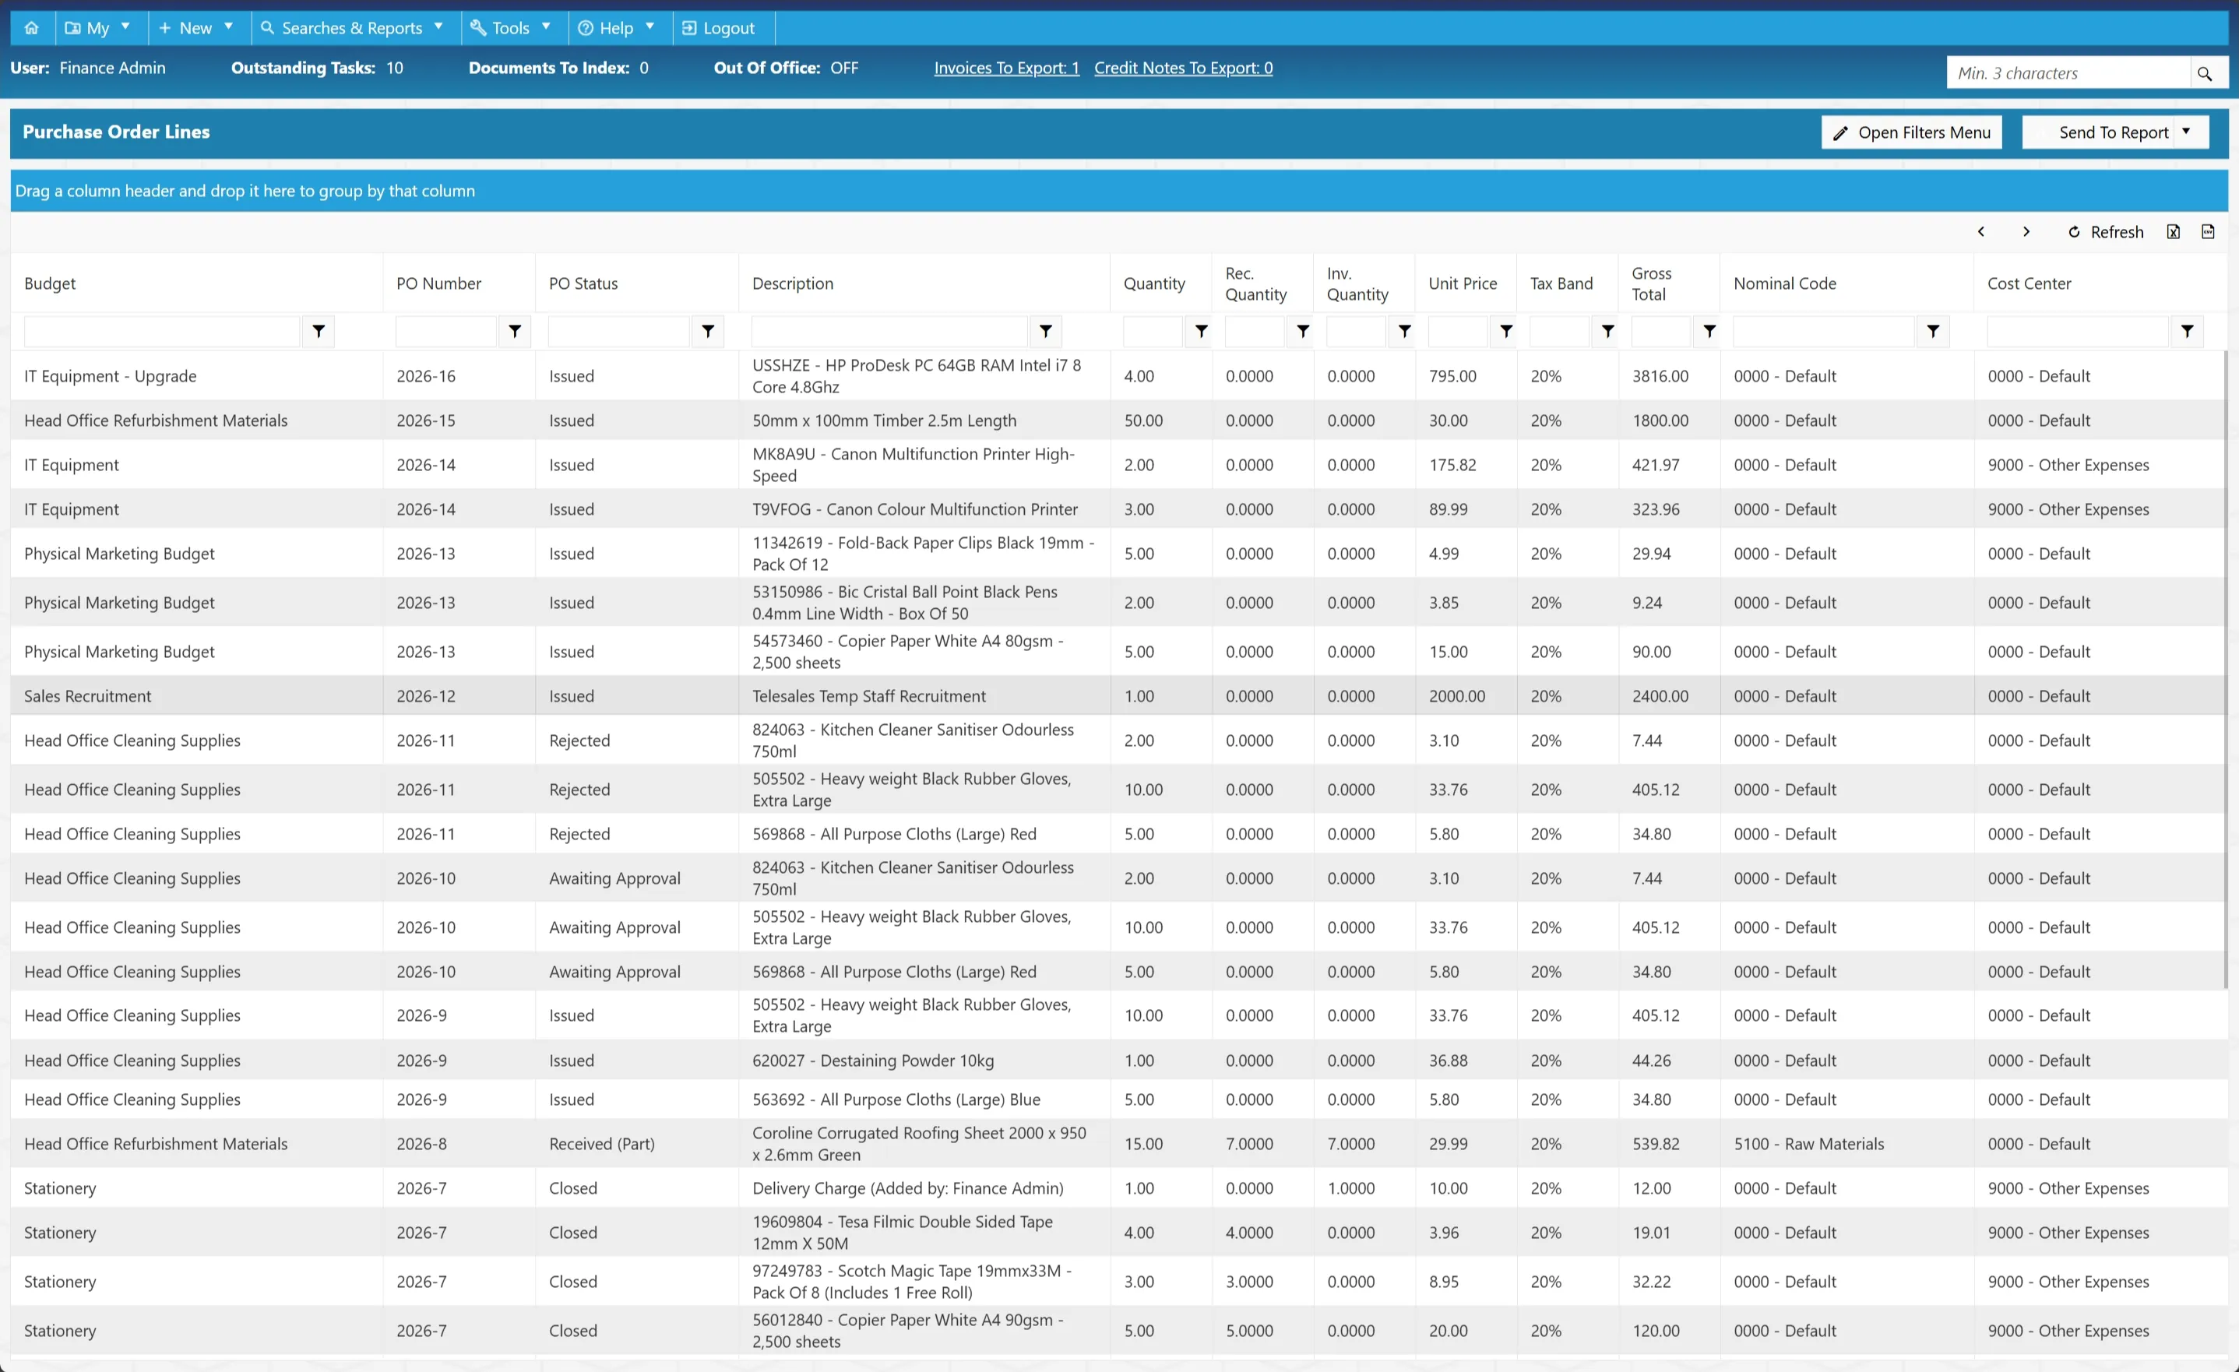
Task: Click the vertical scrollbar of the grid
Action: pyautogui.click(x=2225, y=670)
